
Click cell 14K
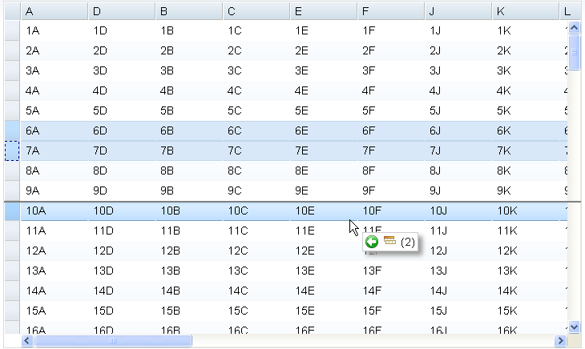pyautogui.click(x=526, y=291)
